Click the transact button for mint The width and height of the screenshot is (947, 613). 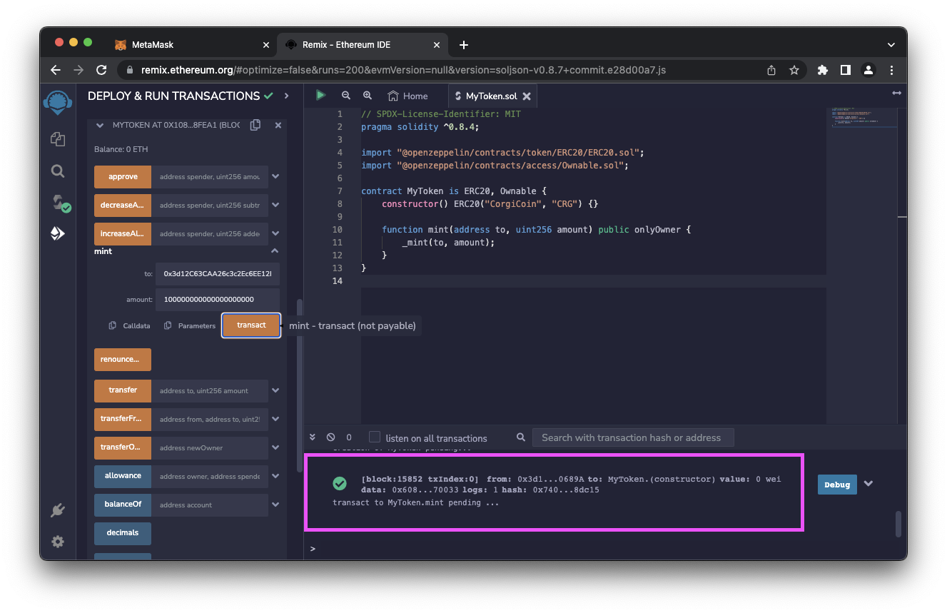pos(251,325)
